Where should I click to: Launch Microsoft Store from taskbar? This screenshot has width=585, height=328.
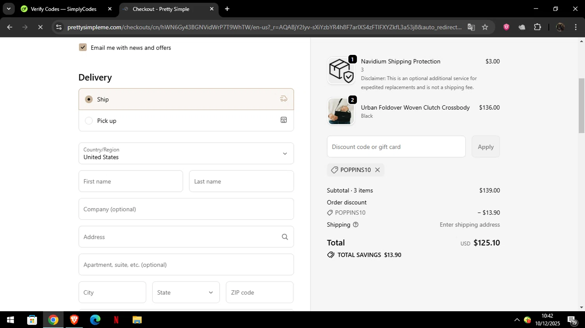pyautogui.click(x=32, y=320)
